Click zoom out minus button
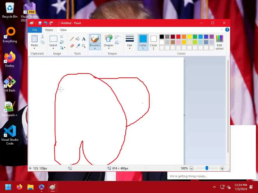Image resolution: width=258 pixels, height=193 pixels. coord(191,168)
